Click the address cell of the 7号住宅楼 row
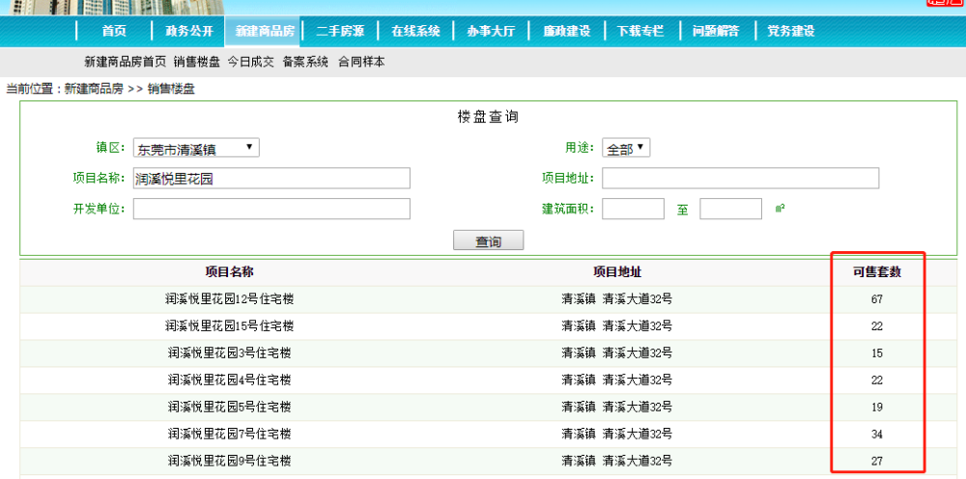Screen dimensions: 966x479 click(616, 434)
